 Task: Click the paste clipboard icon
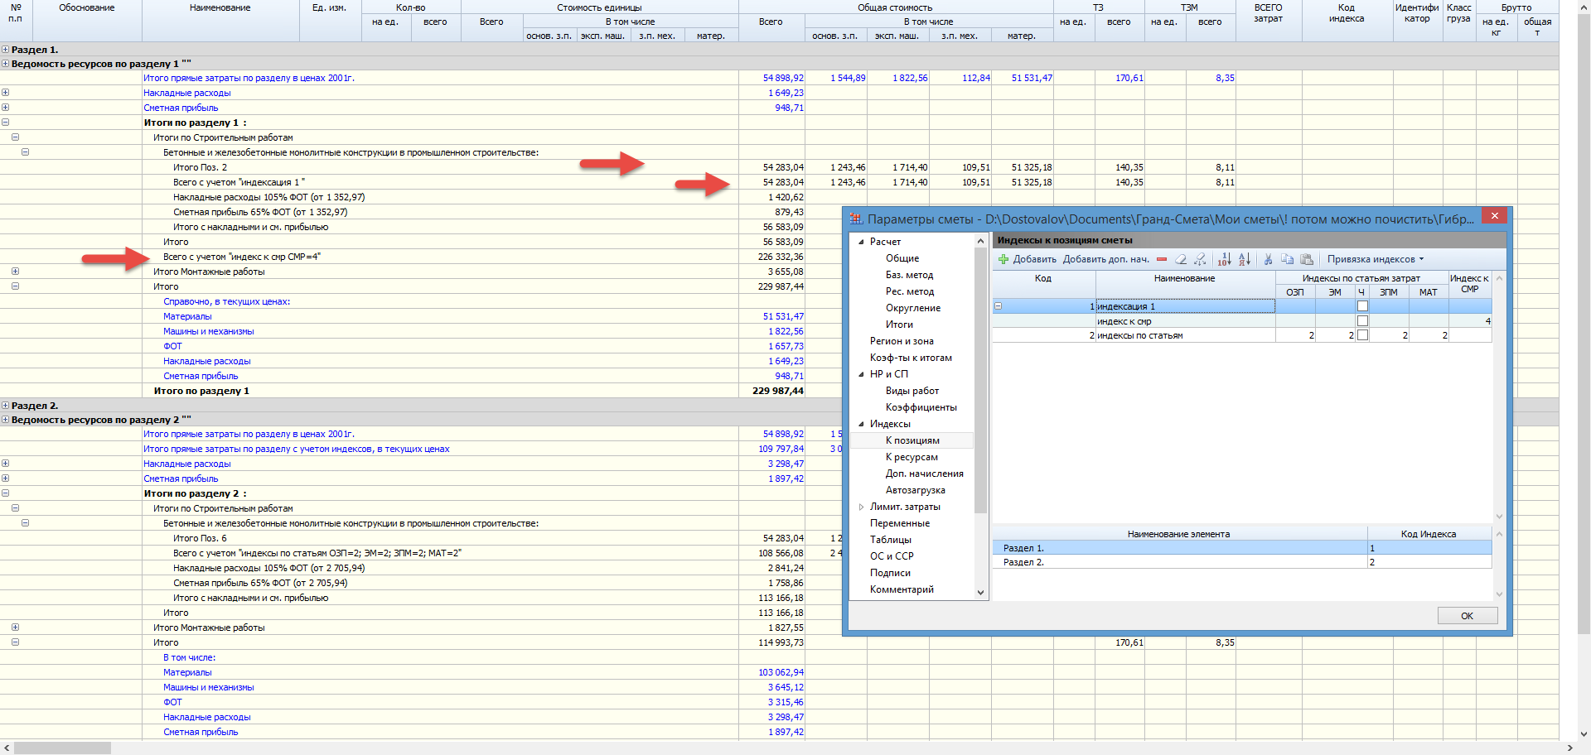(1307, 259)
